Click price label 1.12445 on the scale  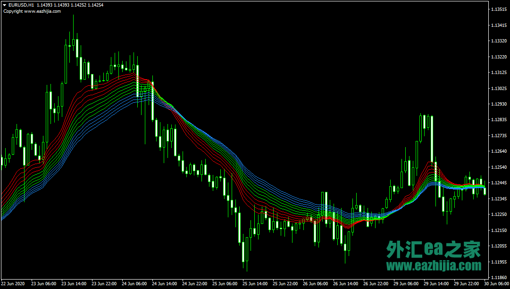pyautogui.click(x=499, y=183)
